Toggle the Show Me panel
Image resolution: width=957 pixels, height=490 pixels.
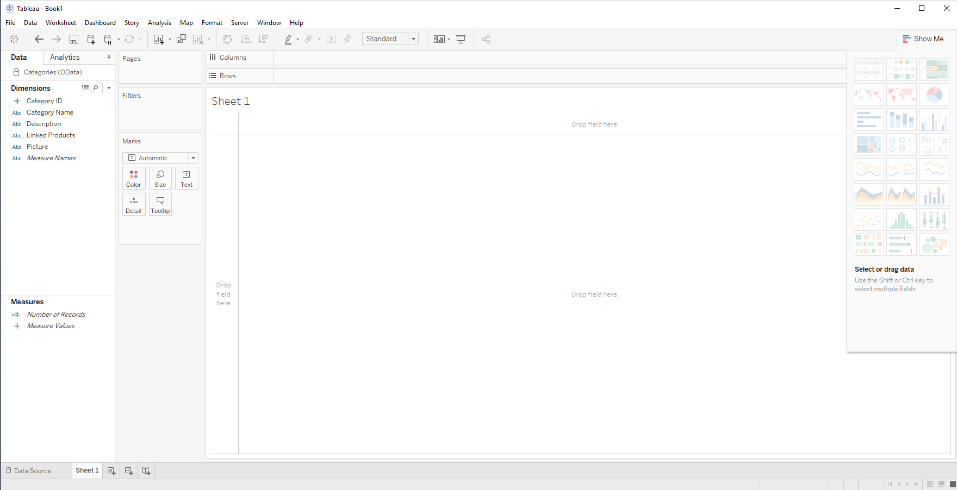923,39
